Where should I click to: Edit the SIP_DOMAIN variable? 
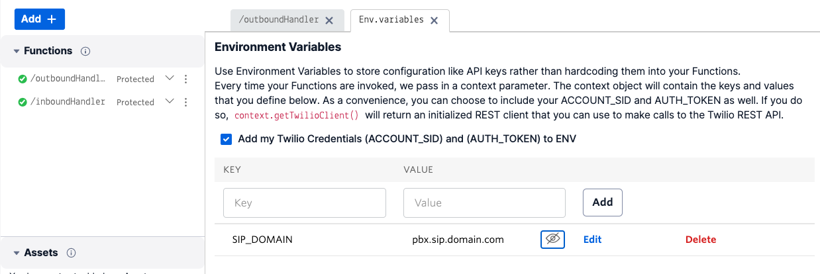coord(592,240)
